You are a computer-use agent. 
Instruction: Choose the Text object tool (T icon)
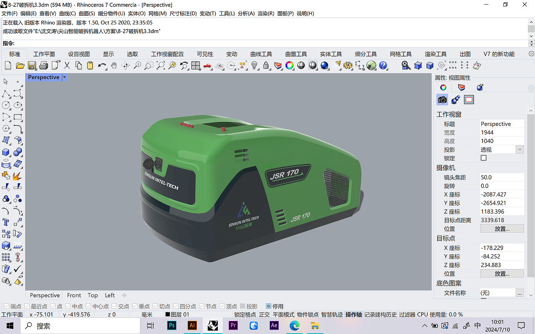(6, 222)
